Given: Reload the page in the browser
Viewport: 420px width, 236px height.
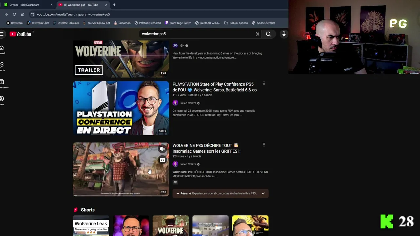Looking at the screenshot, I should 14,14.
